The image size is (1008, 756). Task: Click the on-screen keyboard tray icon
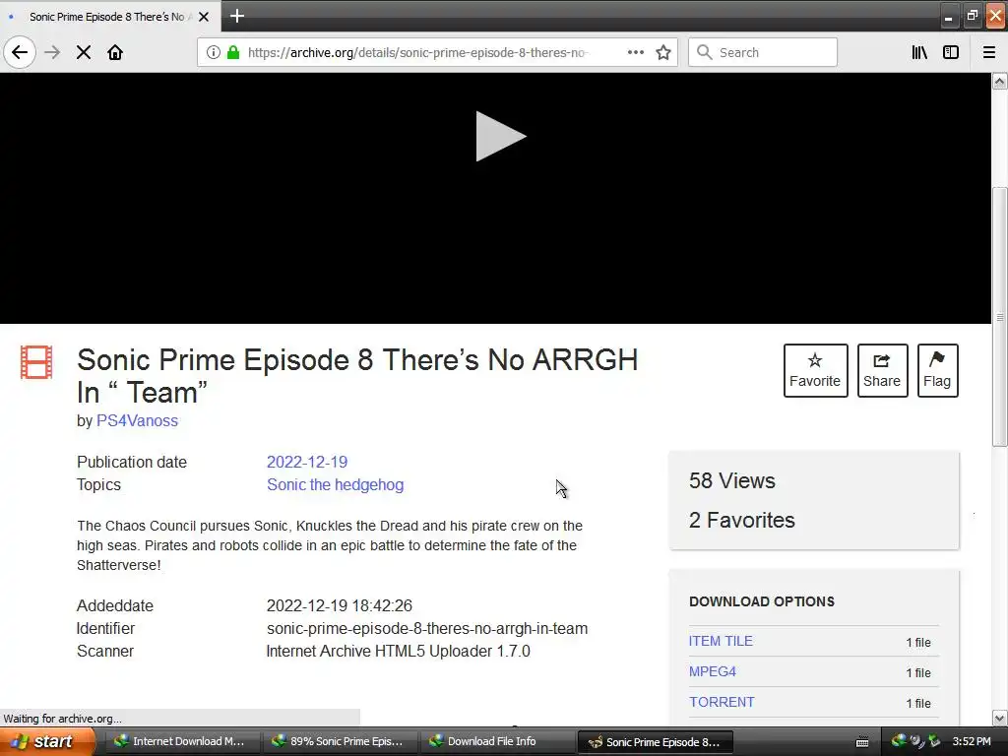point(862,742)
